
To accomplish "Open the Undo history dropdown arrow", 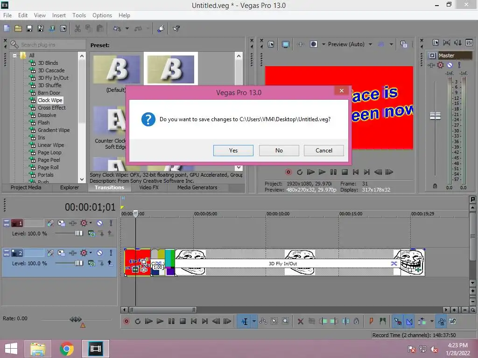I will point(127,28).
